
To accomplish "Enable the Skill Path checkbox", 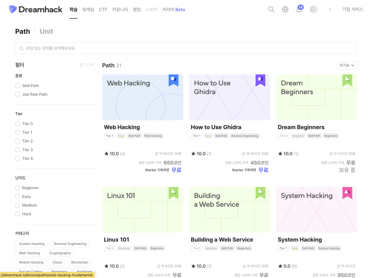I will [17, 85].
